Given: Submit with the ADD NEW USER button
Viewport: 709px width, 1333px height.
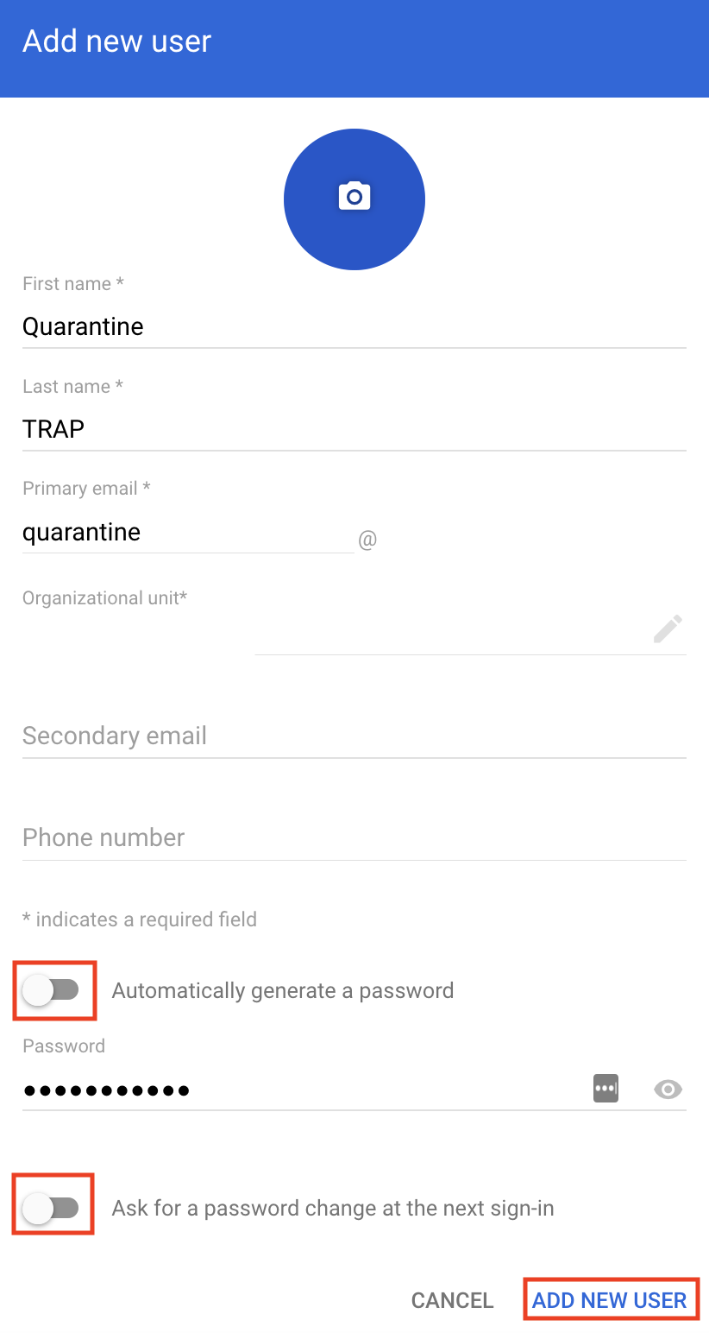Looking at the screenshot, I should pyautogui.click(x=610, y=1300).
